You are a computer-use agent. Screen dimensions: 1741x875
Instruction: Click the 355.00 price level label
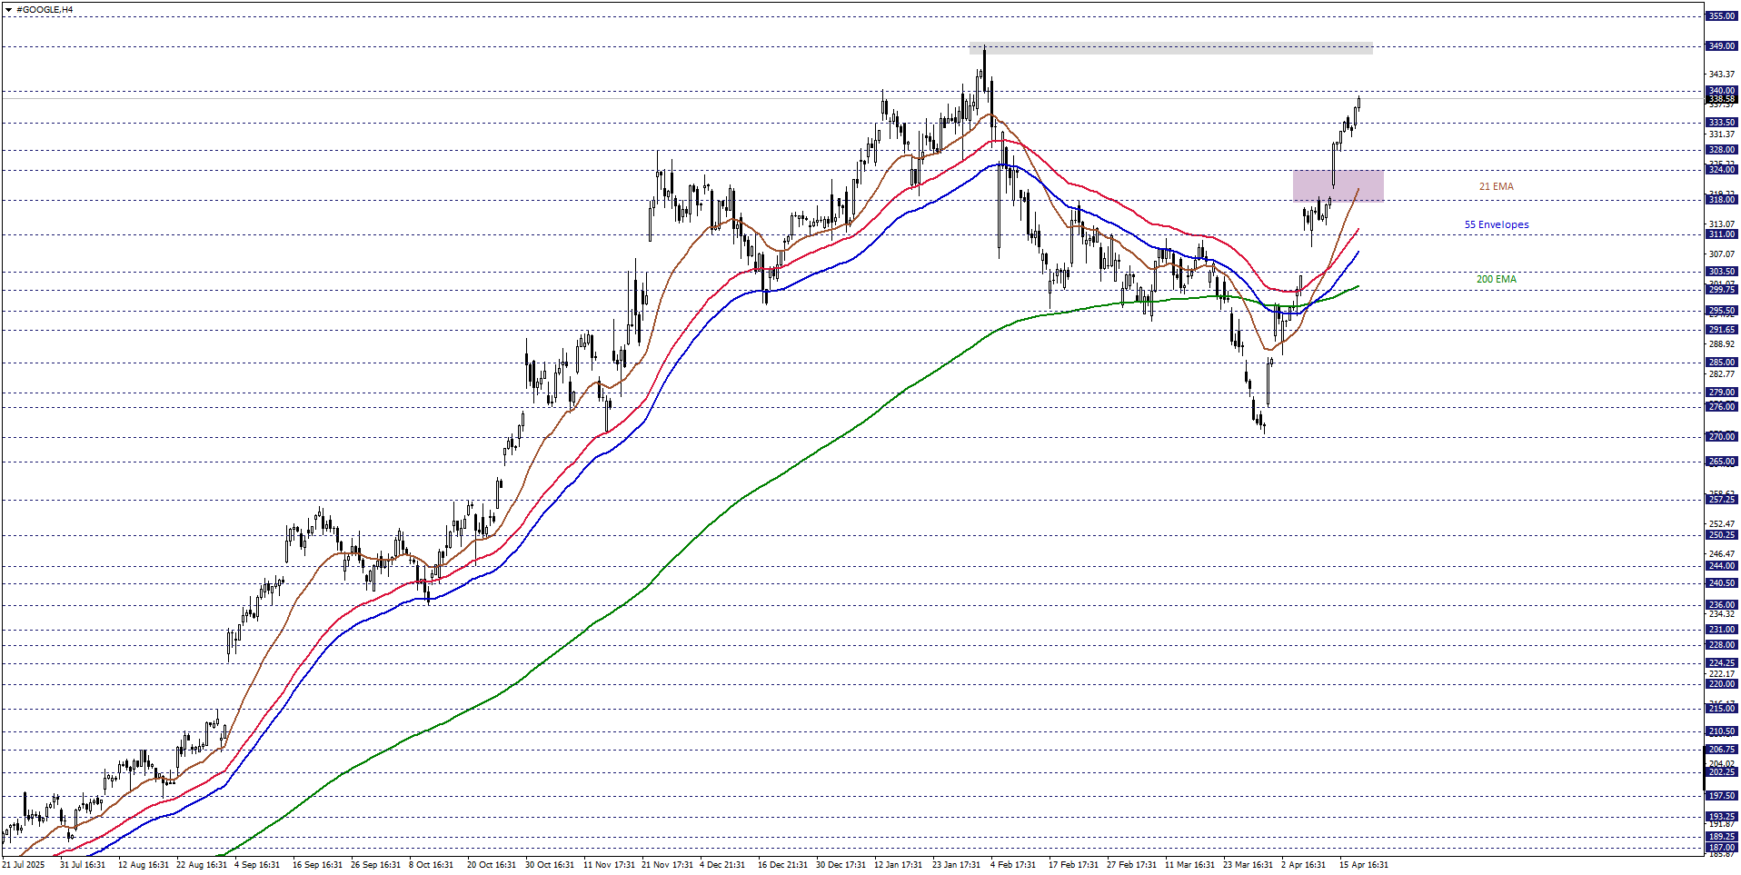click(x=1721, y=16)
